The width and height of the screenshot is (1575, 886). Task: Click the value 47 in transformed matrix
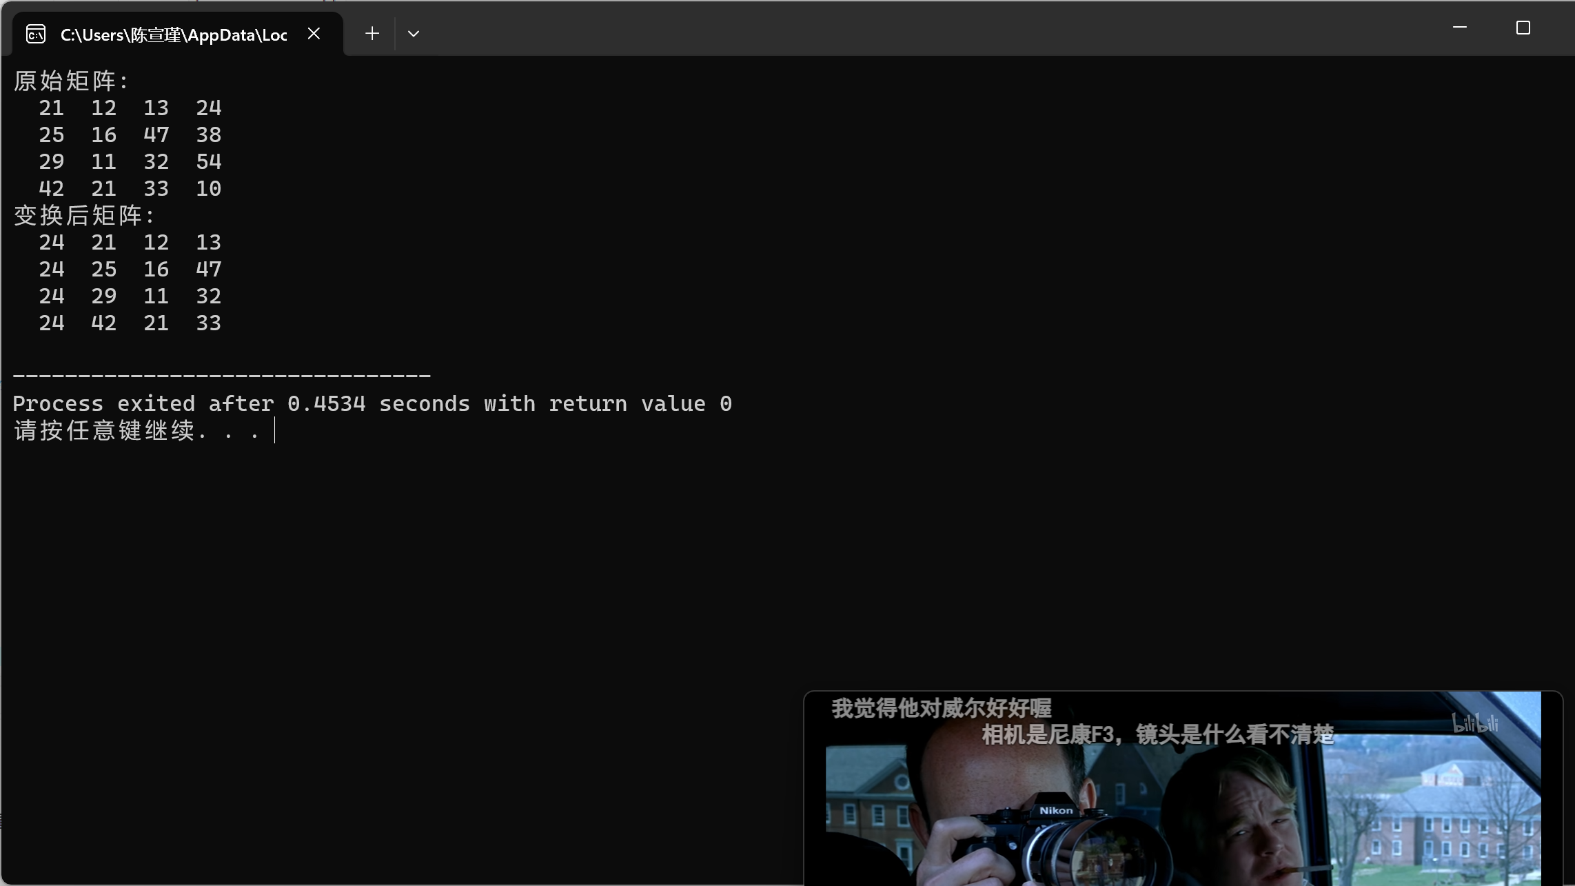point(208,270)
